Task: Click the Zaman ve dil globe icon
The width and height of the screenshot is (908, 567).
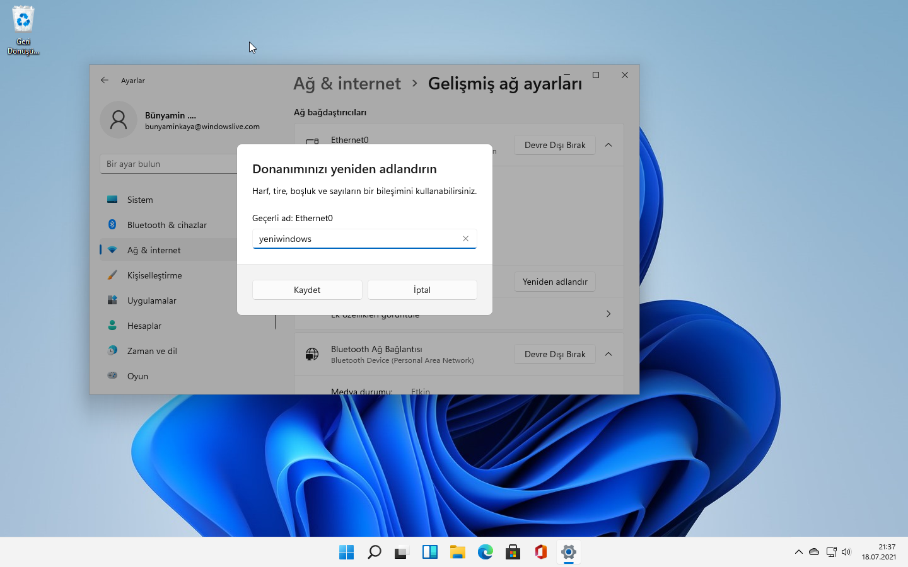Action: click(x=112, y=350)
